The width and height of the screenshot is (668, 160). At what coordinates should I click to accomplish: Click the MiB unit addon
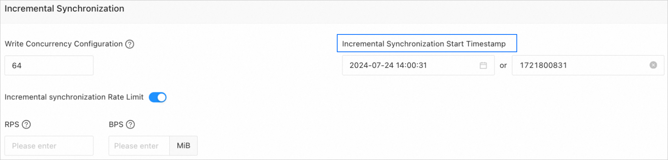pos(183,146)
